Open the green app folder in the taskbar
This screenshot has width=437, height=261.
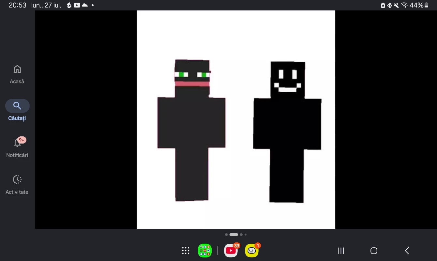coord(205,251)
